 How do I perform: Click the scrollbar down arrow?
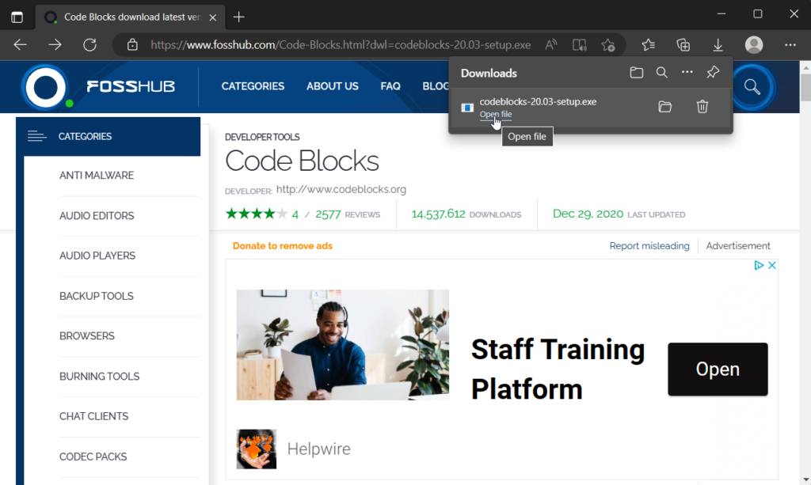[x=805, y=479]
